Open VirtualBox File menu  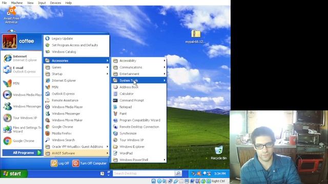coord(5,3)
